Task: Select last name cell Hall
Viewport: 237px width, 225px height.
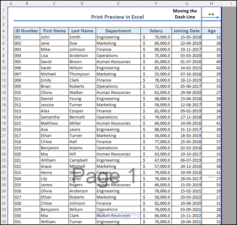Action: point(82,142)
